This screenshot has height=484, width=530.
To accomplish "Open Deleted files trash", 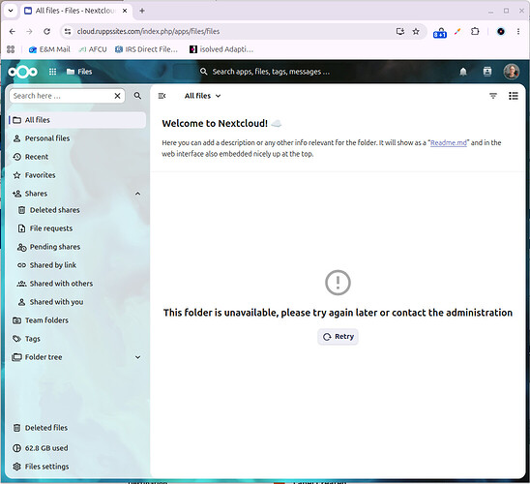I will point(77,428).
